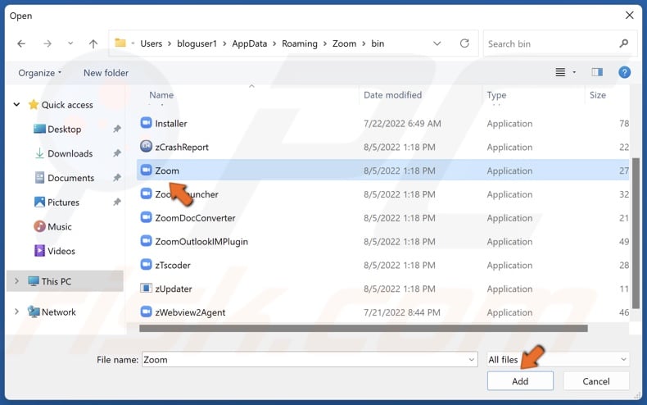Open the All files type dropdown
This screenshot has height=405, width=647.
coord(558,360)
